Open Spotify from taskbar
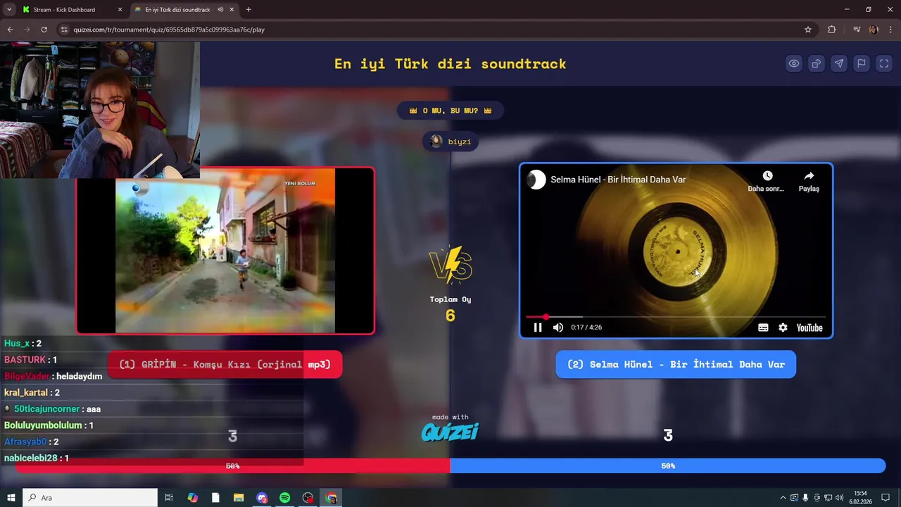Image resolution: width=901 pixels, height=507 pixels. [284, 498]
